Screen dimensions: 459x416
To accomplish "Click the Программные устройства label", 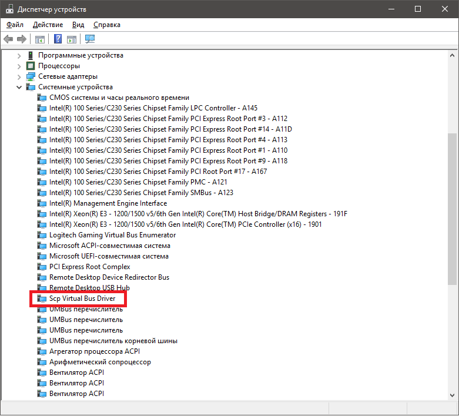I will (81, 55).
